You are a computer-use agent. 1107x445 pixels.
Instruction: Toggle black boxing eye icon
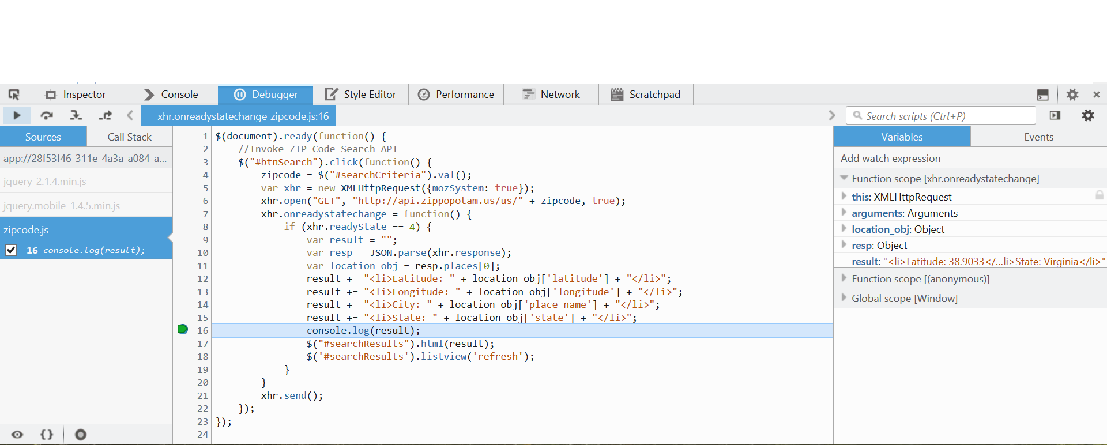17,435
